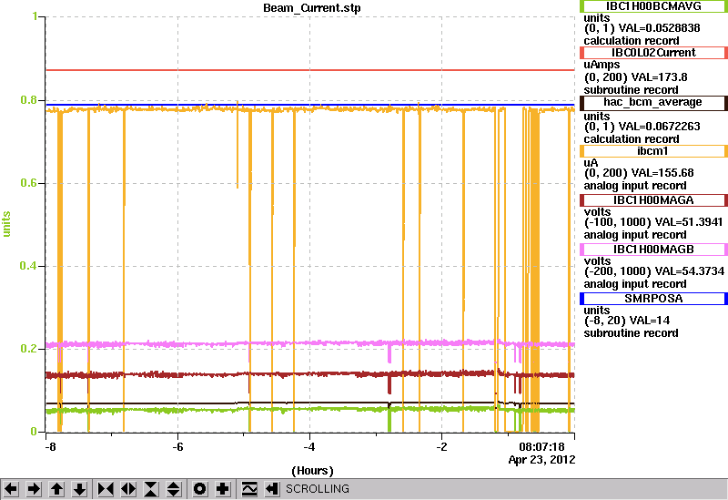Image resolution: width=728 pixels, height=500 pixels.
Task: Click the vertical 'units' y-axis label
Action: [6, 224]
